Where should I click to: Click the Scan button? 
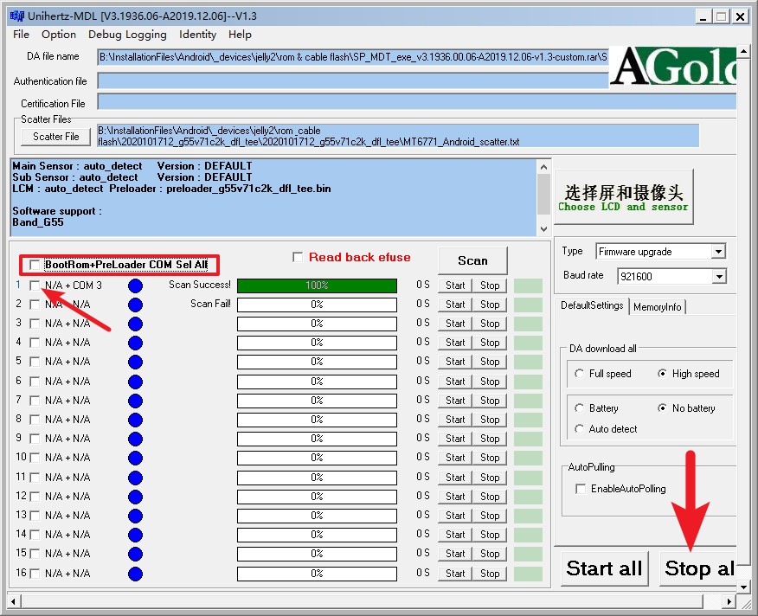pos(472,260)
